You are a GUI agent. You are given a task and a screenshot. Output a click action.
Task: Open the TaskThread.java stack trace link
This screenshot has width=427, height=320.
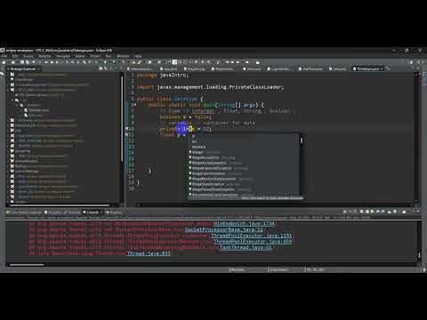[x=246, y=247]
